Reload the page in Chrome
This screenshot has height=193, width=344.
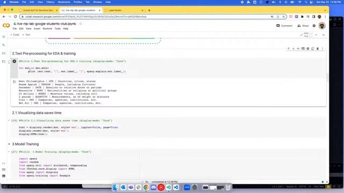15,17
